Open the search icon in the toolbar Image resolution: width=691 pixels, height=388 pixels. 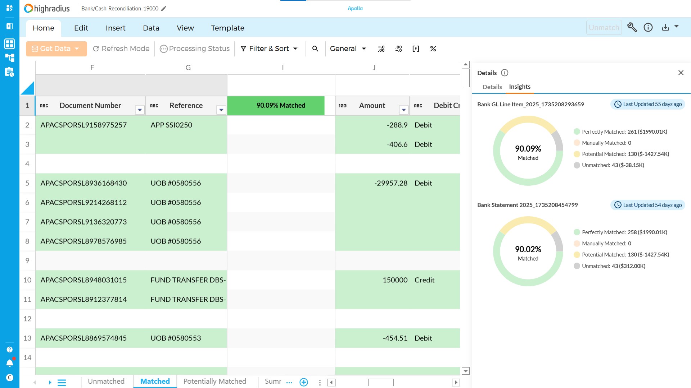pos(316,48)
